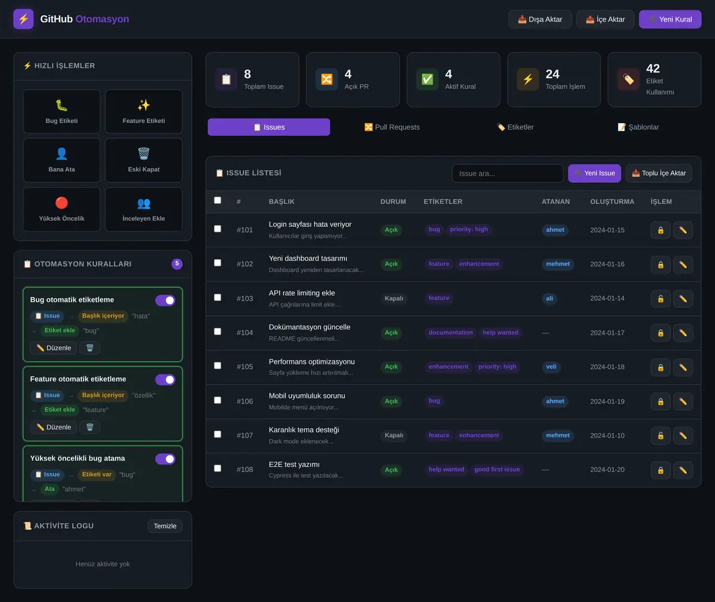Click assignee 'veli' on issue #105
715x602 pixels.
click(551, 367)
